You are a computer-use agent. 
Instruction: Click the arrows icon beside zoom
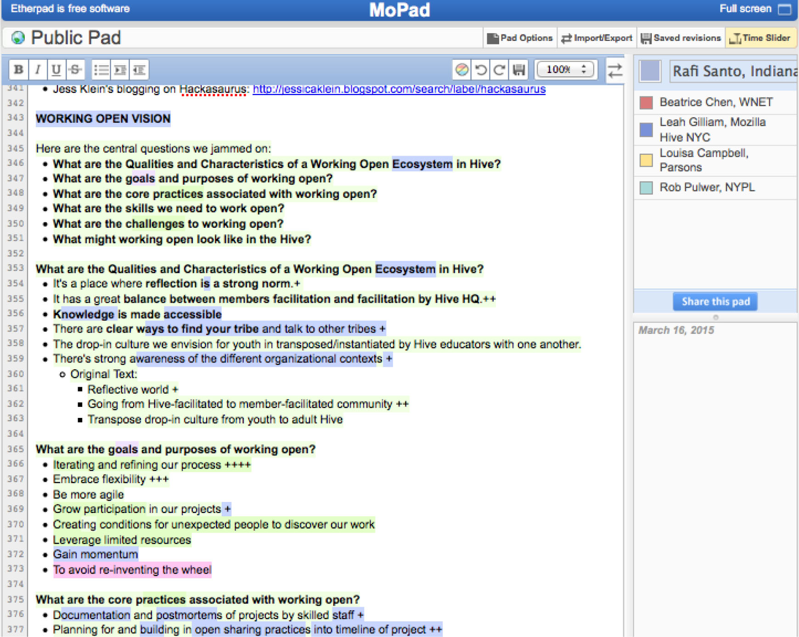tap(615, 70)
